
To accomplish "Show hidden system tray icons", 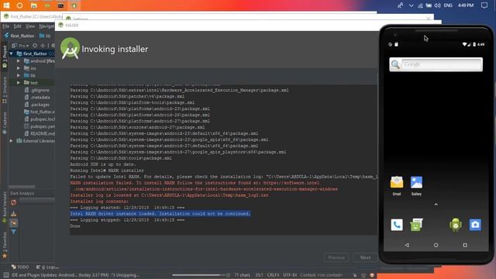I will coord(411,5).
